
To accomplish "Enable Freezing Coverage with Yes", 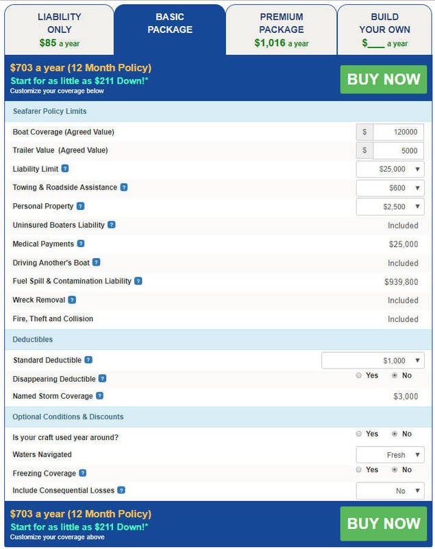I will coord(358,469).
